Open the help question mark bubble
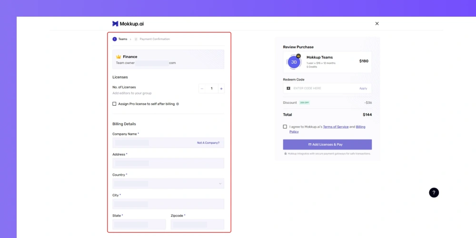Screen dimensions: 476x238 click(x=434, y=192)
